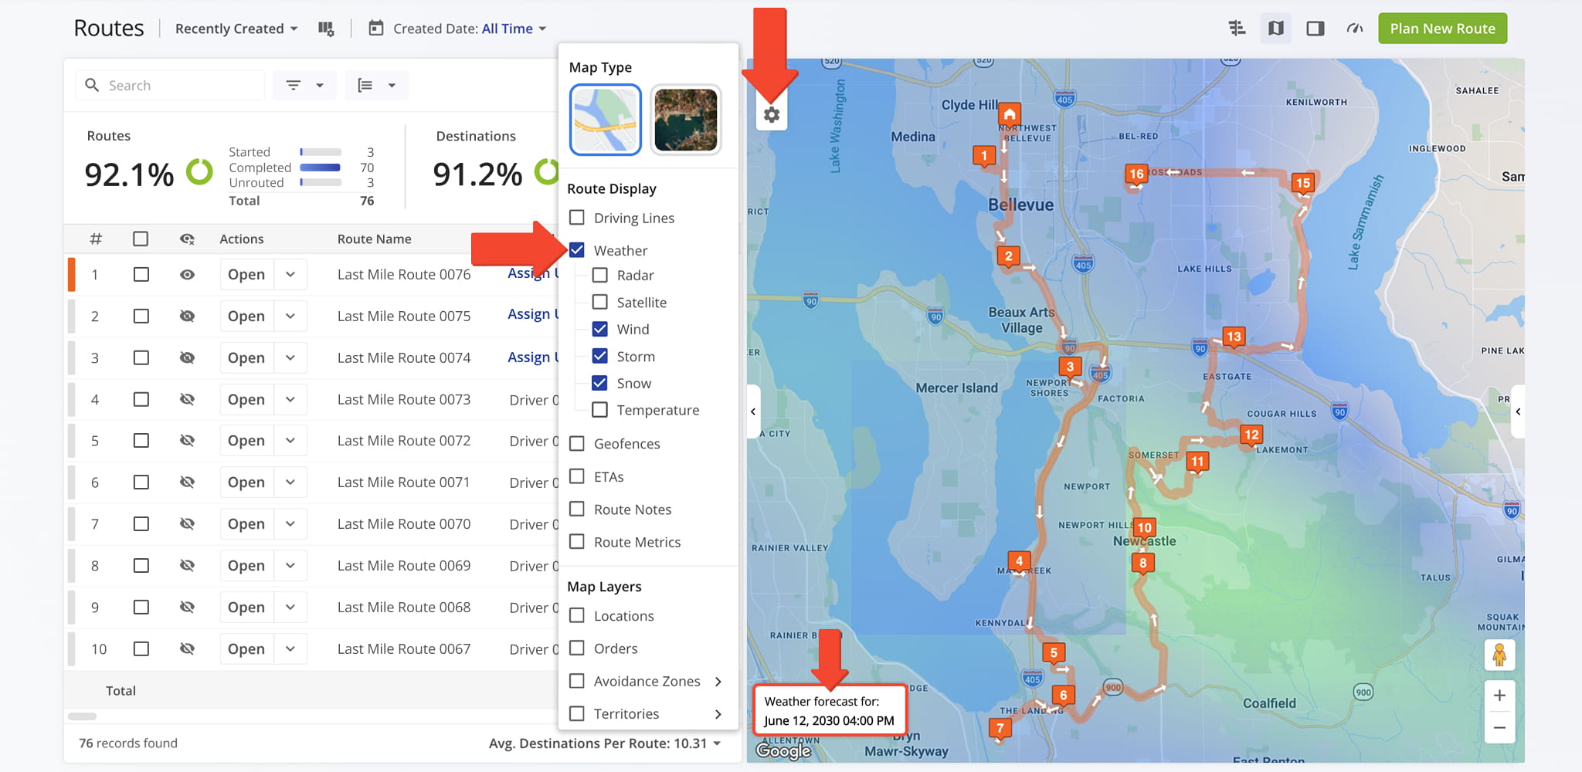1582x772 pixels.
Task: Select stop marker 7 on the map
Action: [1000, 728]
